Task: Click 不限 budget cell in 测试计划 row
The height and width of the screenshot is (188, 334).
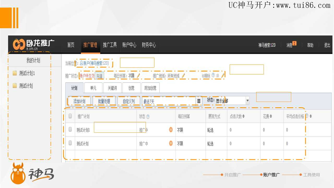Action: [x=180, y=144]
